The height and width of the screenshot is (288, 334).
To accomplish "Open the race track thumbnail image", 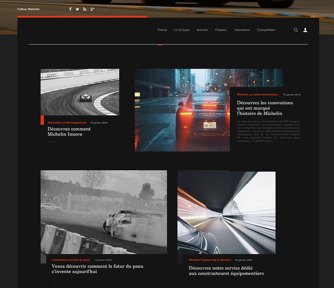I will [80, 92].
